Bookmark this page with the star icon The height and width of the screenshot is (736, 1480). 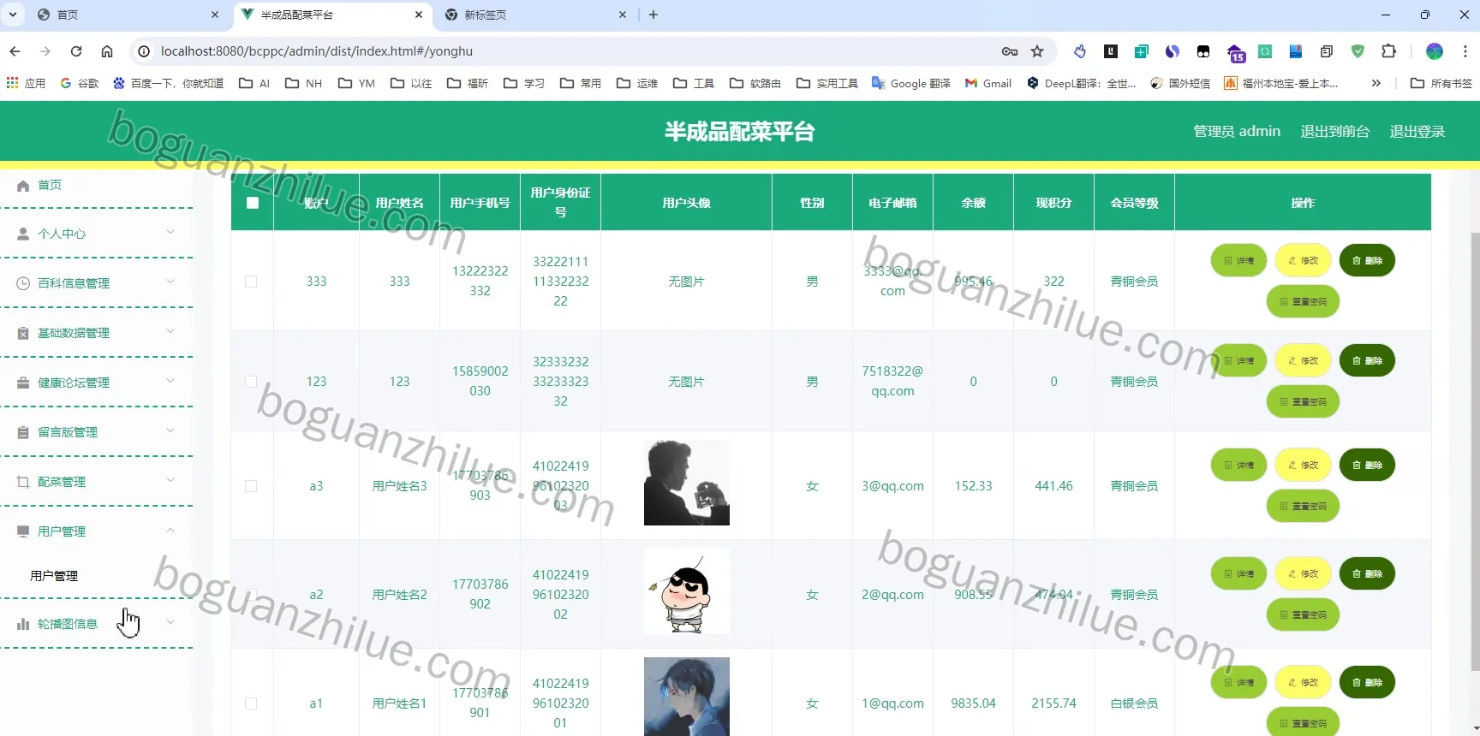pyautogui.click(x=1037, y=51)
